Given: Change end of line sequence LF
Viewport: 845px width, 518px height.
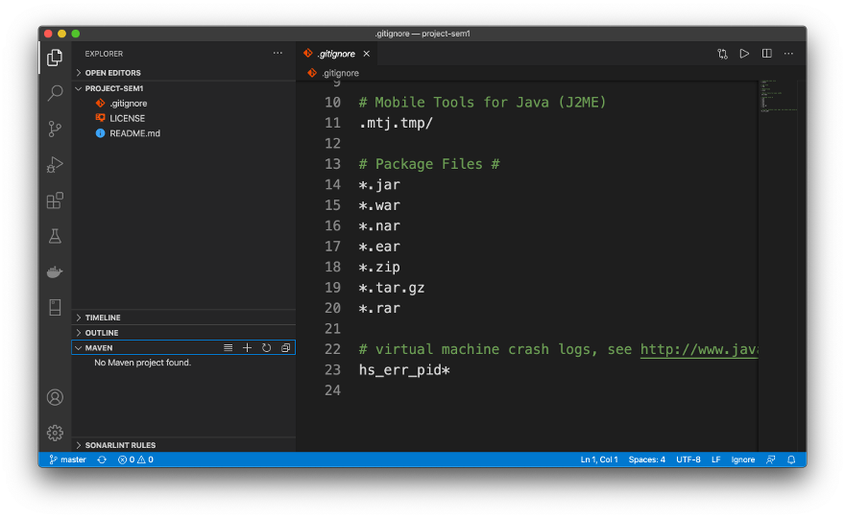Looking at the screenshot, I should tap(715, 459).
